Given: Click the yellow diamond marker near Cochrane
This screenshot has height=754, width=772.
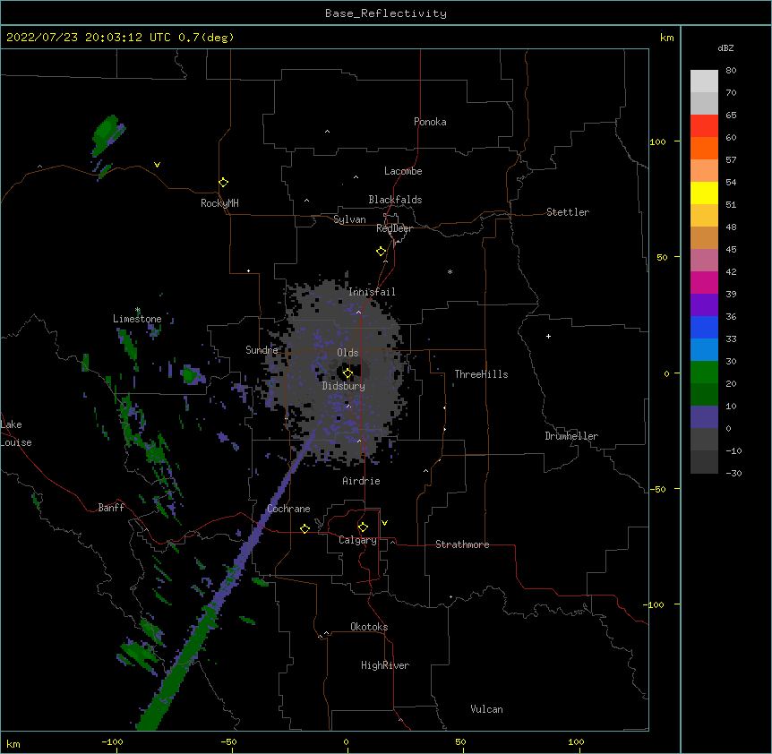Looking at the screenshot, I should (305, 528).
